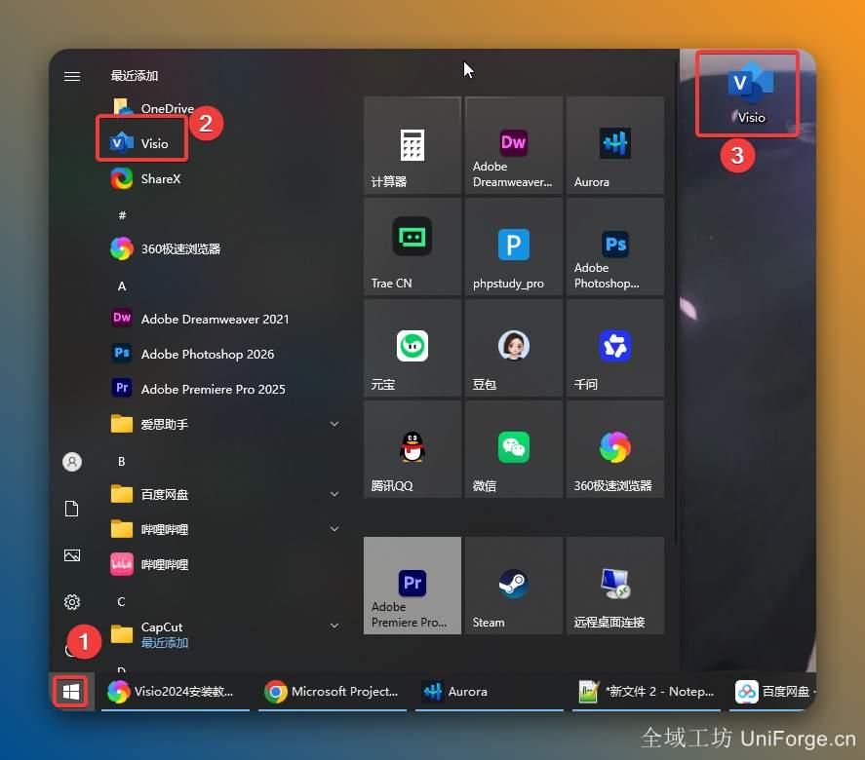Expand the 哔哩哔哩 folder
This screenshot has width=865, height=760.
224,529
